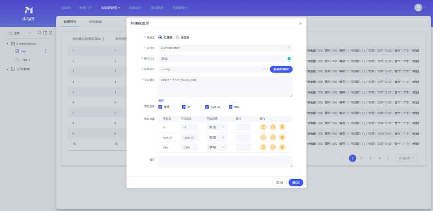Image resolution: width=433 pixels, height=211 pixels.
Task: Click the 新建数据库 button
Action: [281, 70]
